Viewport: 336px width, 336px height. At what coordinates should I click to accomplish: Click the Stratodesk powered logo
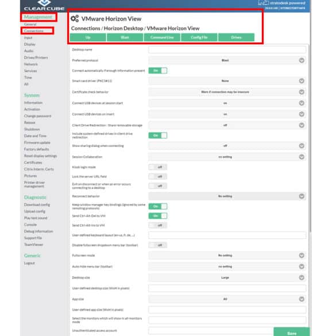[281, 3]
